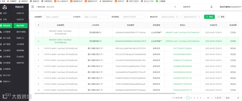
Task: Open the 运营计划 submenu item
Action: pos(20,13)
